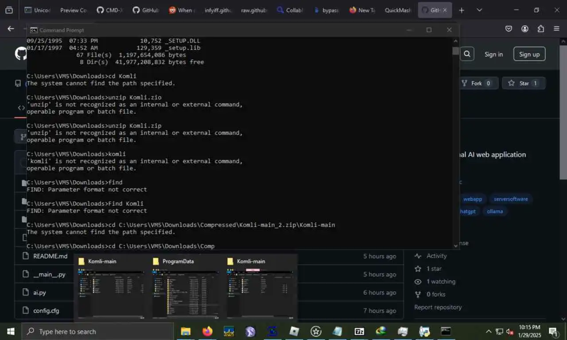Image resolution: width=567 pixels, height=340 pixels.
Task: Open Firefox from the taskbar
Action: (207, 331)
